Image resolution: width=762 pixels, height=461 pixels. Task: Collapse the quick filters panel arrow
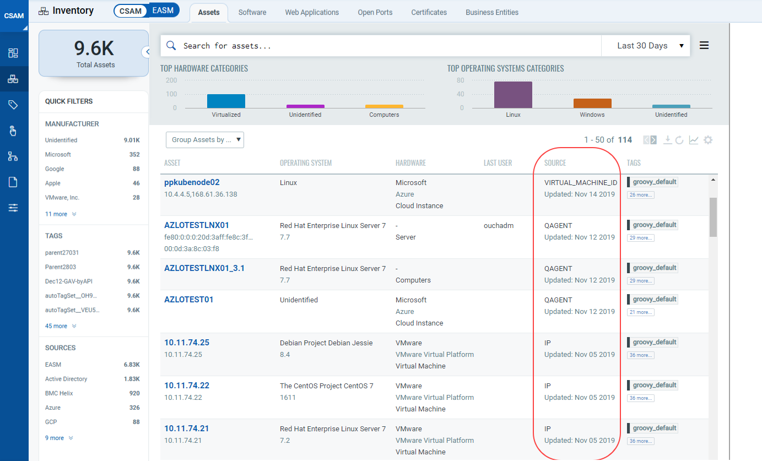coord(147,52)
